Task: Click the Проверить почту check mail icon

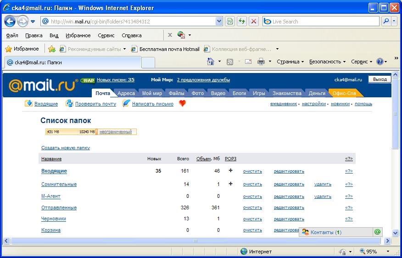Action: coord(69,103)
